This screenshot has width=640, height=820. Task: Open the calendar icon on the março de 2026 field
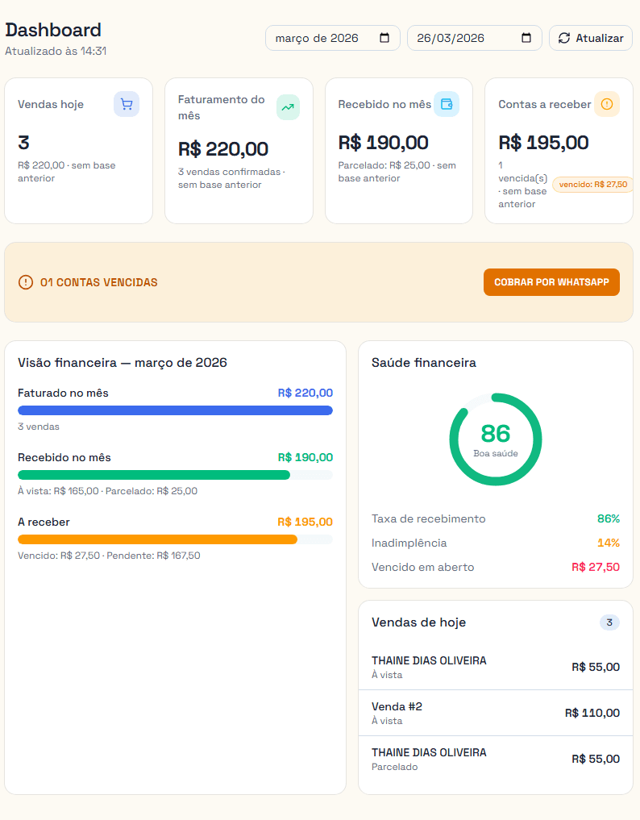tap(386, 37)
